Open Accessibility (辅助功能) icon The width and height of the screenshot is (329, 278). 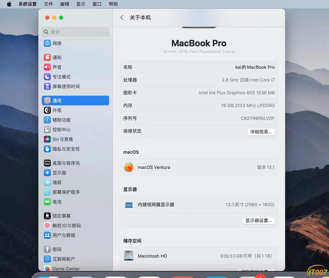click(47, 120)
